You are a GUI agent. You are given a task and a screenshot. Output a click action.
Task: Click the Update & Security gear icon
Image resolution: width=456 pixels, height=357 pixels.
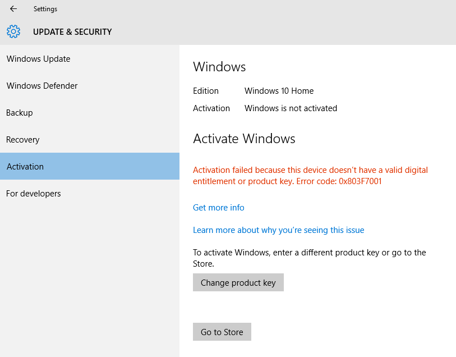pyautogui.click(x=13, y=31)
